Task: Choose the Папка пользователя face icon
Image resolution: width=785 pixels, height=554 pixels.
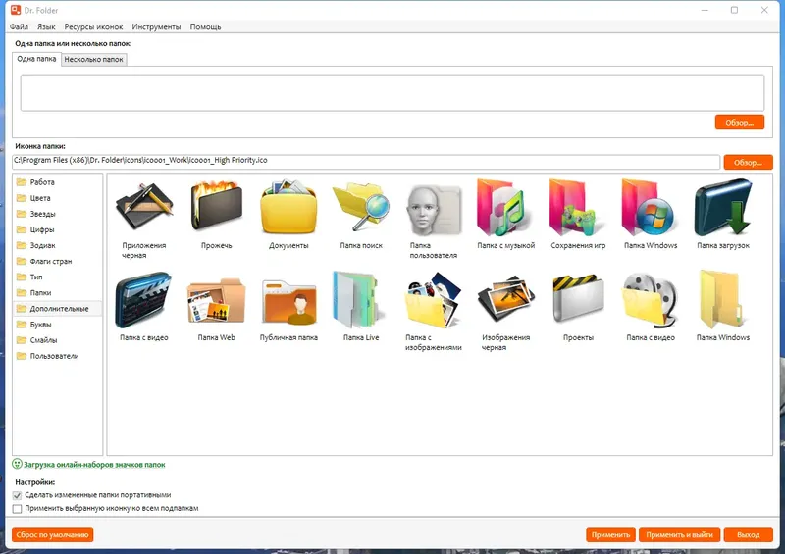Action: tap(434, 209)
